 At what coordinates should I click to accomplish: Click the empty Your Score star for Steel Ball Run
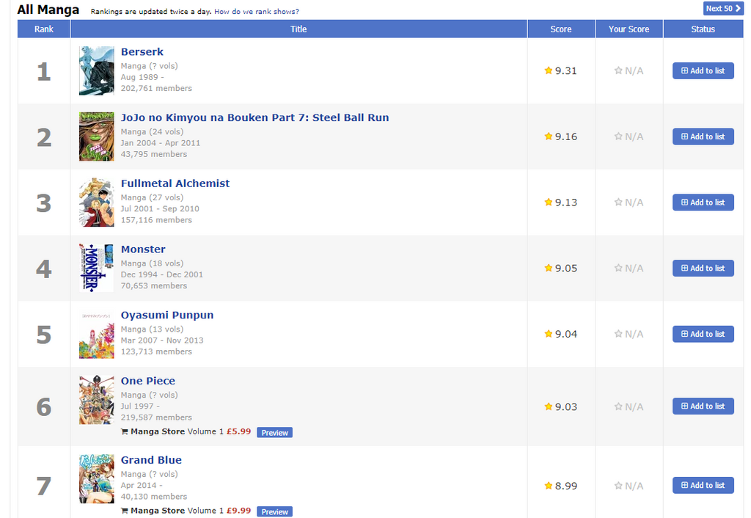pos(618,136)
